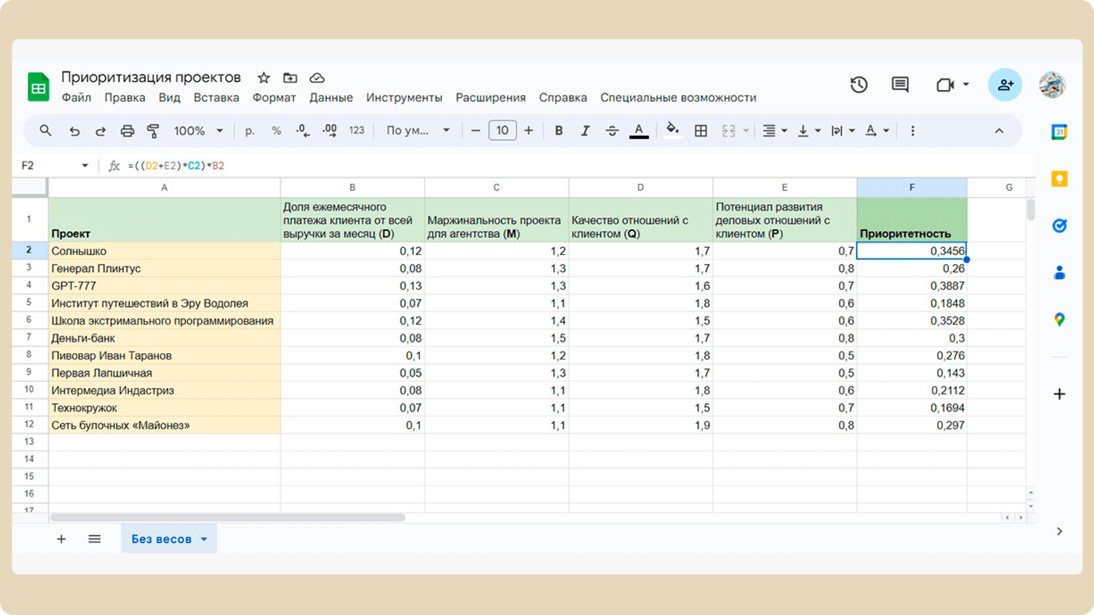
Task: Click the print icon in toolbar
Action: (127, 131)
